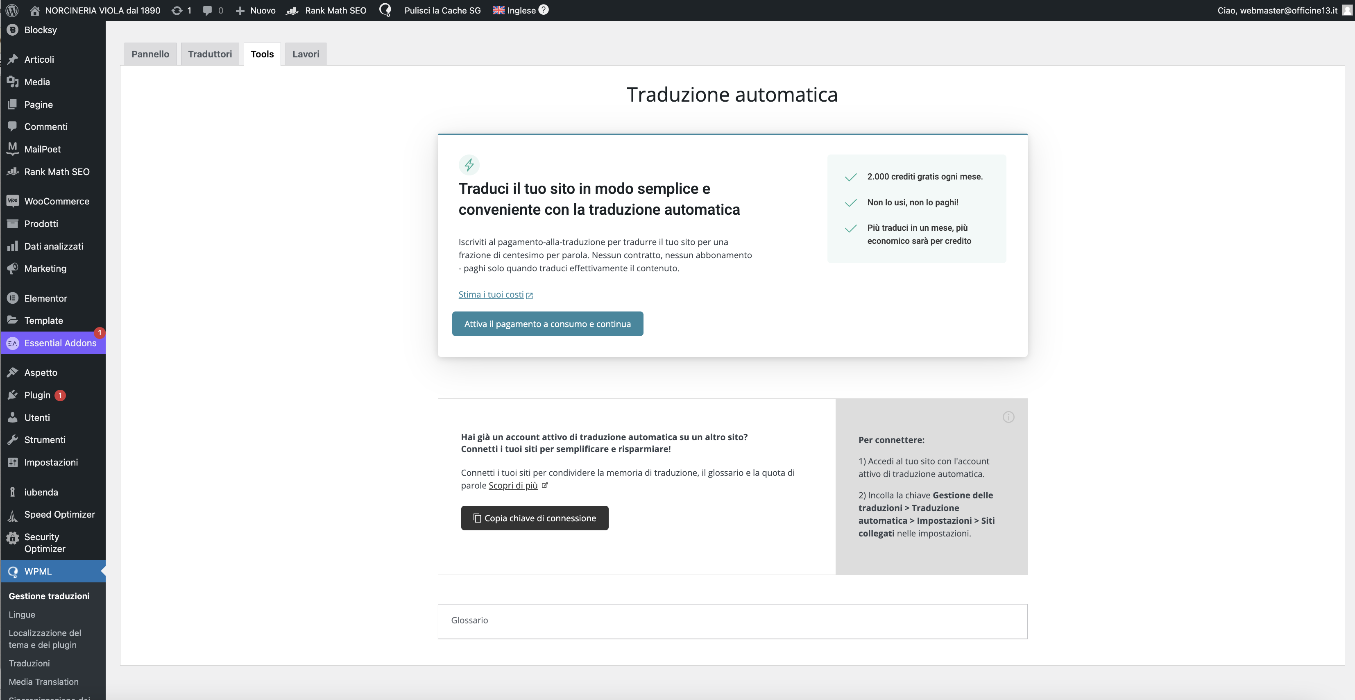The height and width of the screenshot is (700, 1355).
Task: Select the Tools tab
Action: tap(262, 54)
